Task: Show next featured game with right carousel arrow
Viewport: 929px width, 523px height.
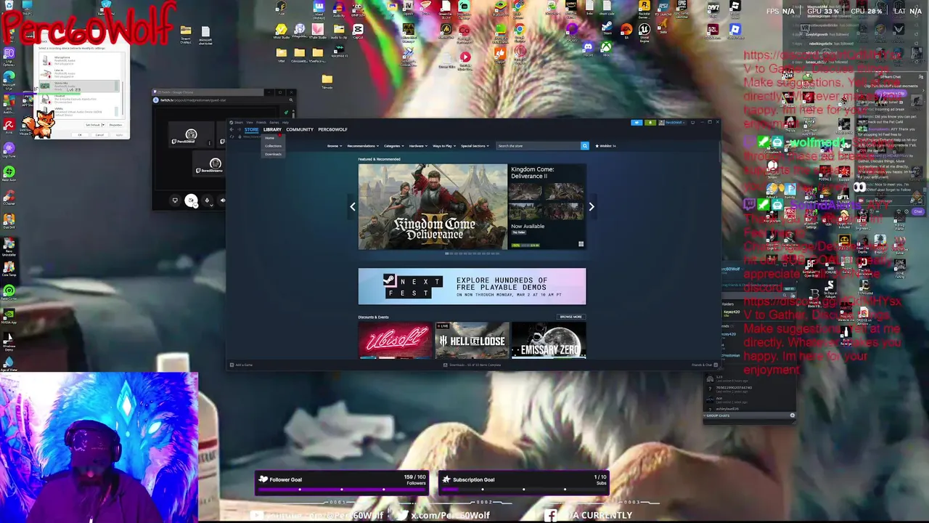Action: coord(592,206)
